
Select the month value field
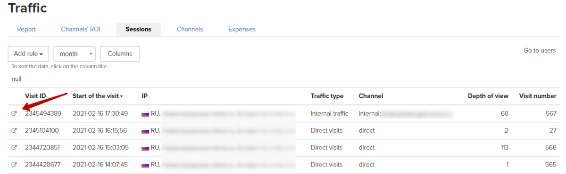(70, 54)
